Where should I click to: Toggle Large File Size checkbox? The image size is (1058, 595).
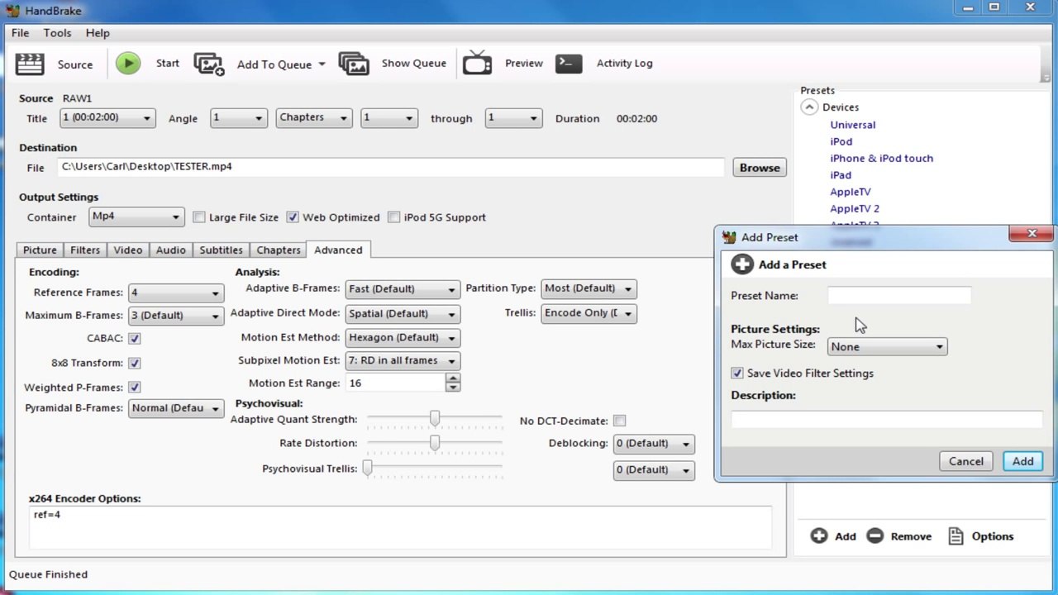(199, 217)
